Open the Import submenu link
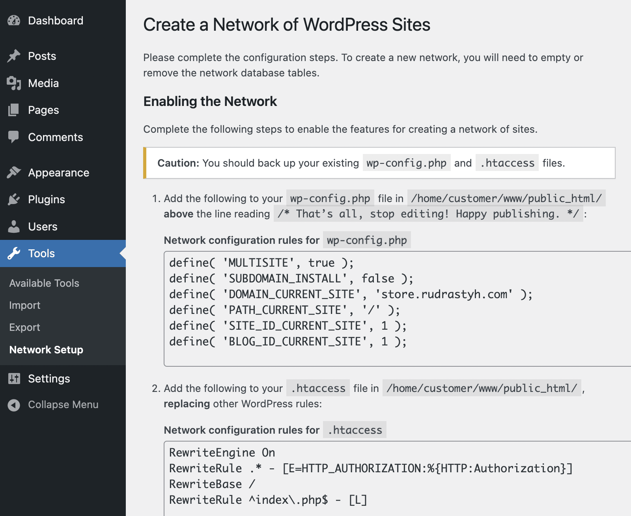This screenshot has height=516, width=631. (x=25, y=305)
